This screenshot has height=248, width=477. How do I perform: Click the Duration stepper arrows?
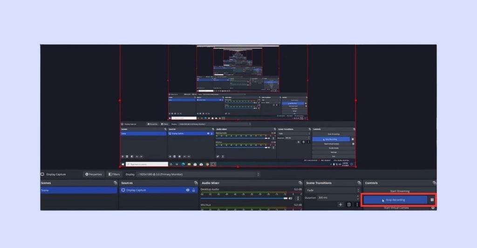(x=358, y=198)
